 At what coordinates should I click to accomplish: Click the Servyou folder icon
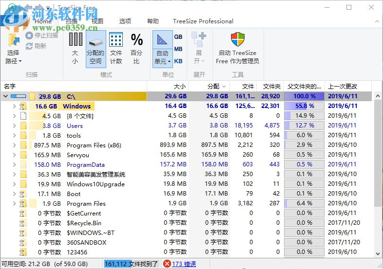pos(23,155)
